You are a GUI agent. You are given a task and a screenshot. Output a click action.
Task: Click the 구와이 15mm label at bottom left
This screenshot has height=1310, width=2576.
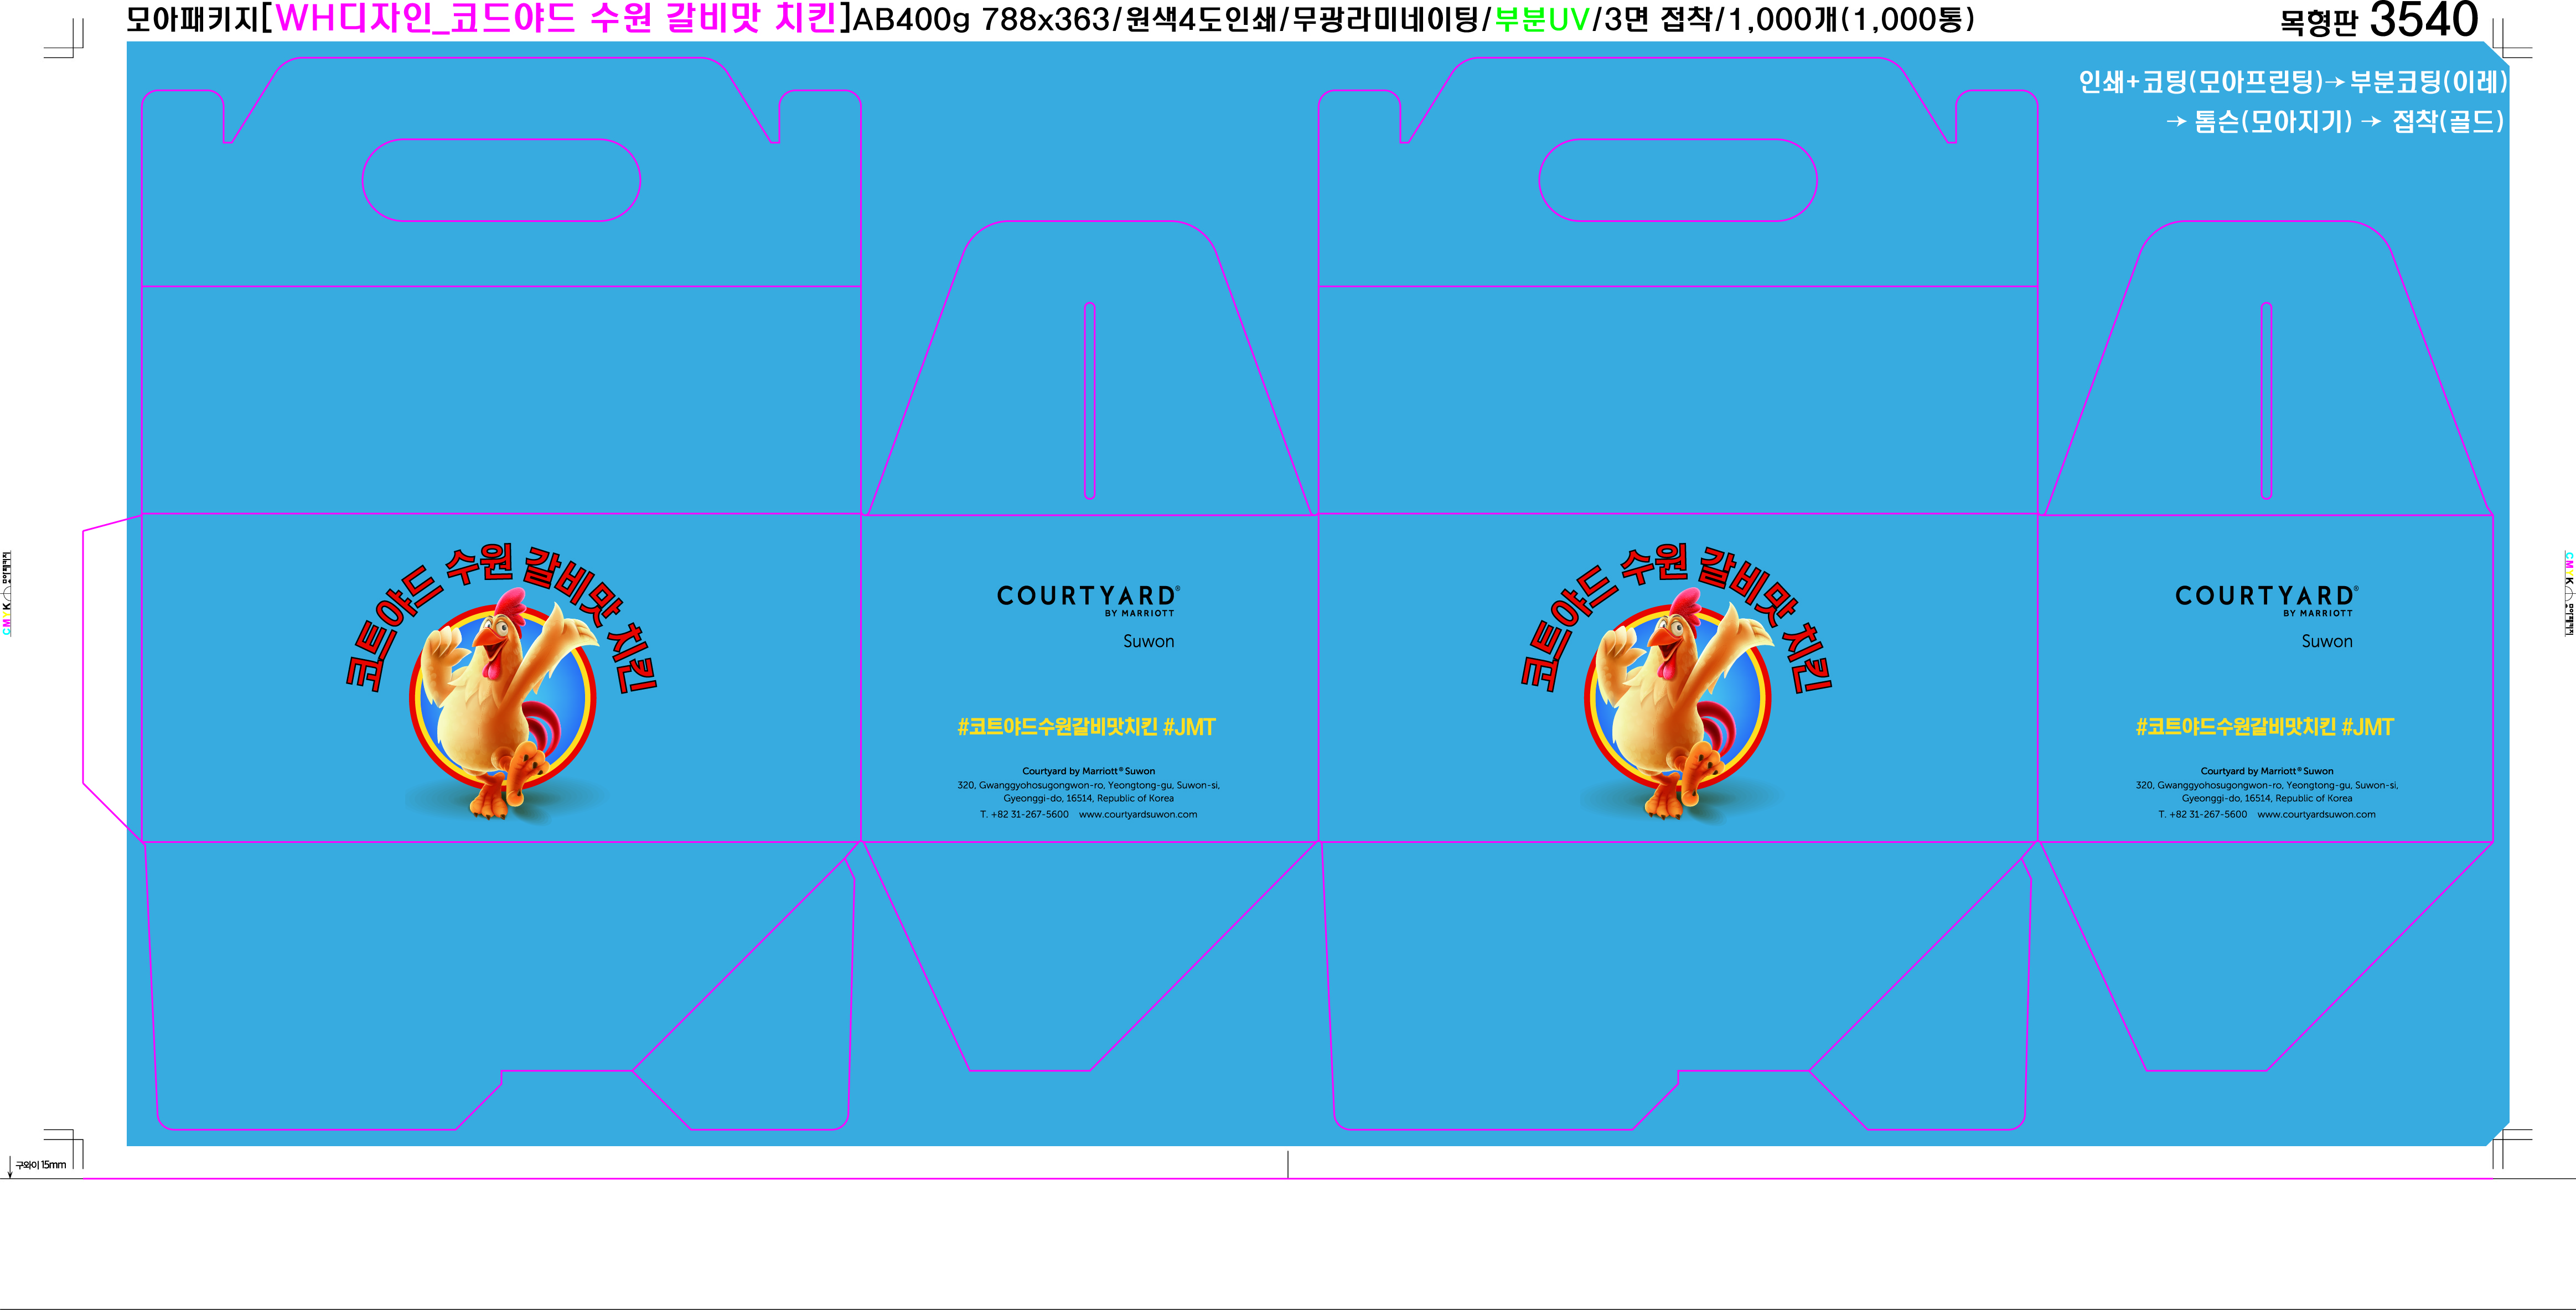tap(40, 1165)
